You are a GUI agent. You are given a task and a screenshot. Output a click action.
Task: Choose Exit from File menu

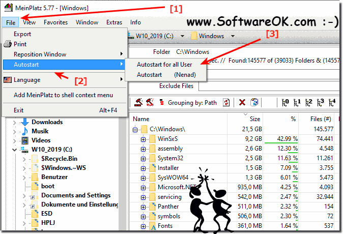65,110
